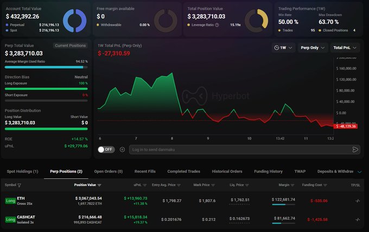Click CASHCAT row TP/SL value
This screenshot has width=369, height=232.
tap(358, 220)
